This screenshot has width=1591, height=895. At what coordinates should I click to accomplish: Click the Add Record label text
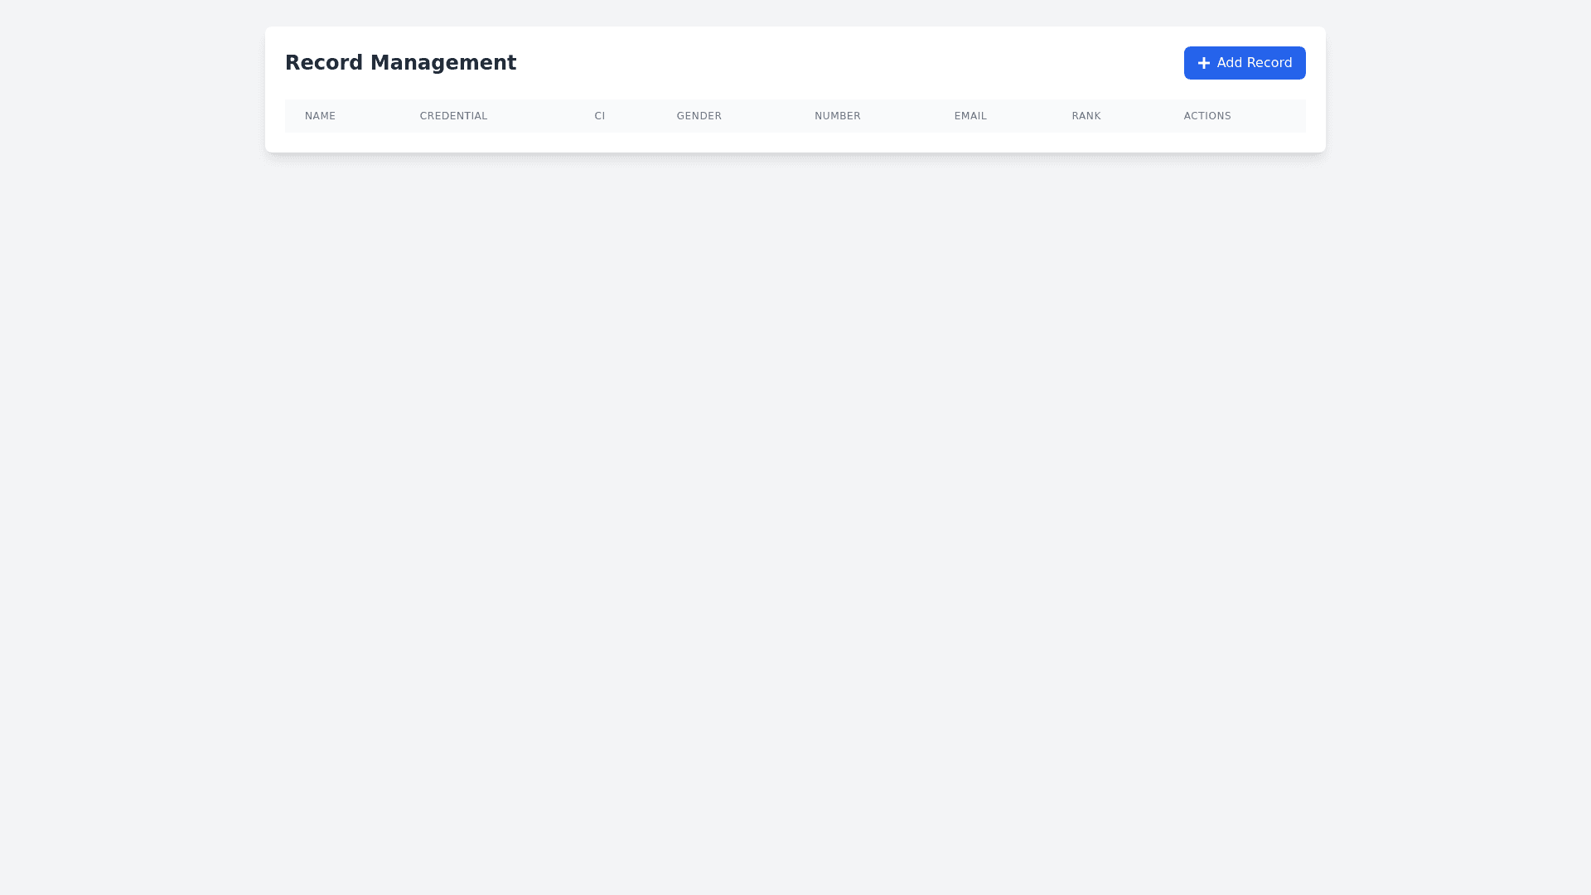point(1254,63)
